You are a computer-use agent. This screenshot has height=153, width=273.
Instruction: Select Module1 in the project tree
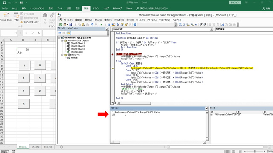(74, 58)
